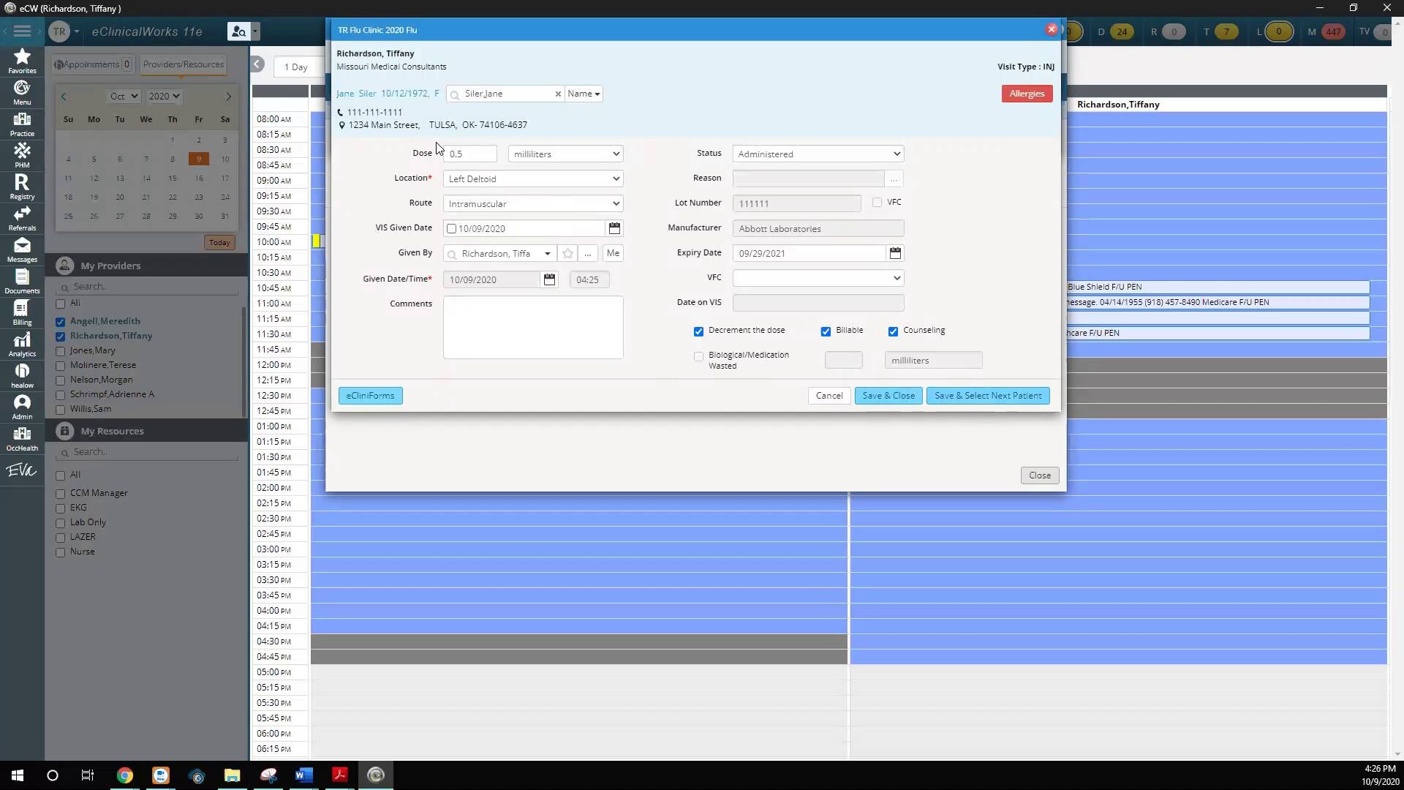
Task: Toggle the Billable checkbox
Action: (x=826, y=331)
